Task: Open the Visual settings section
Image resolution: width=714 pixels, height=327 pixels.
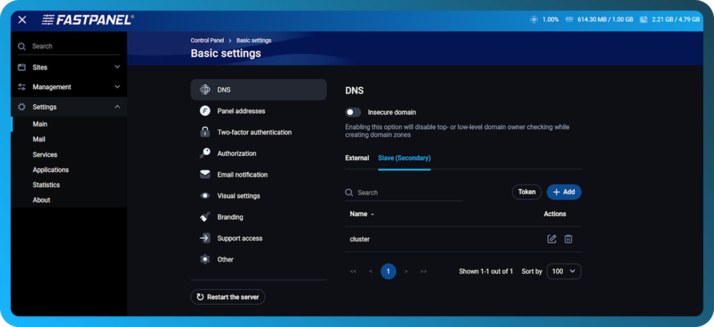Action: tap(240, 196)
